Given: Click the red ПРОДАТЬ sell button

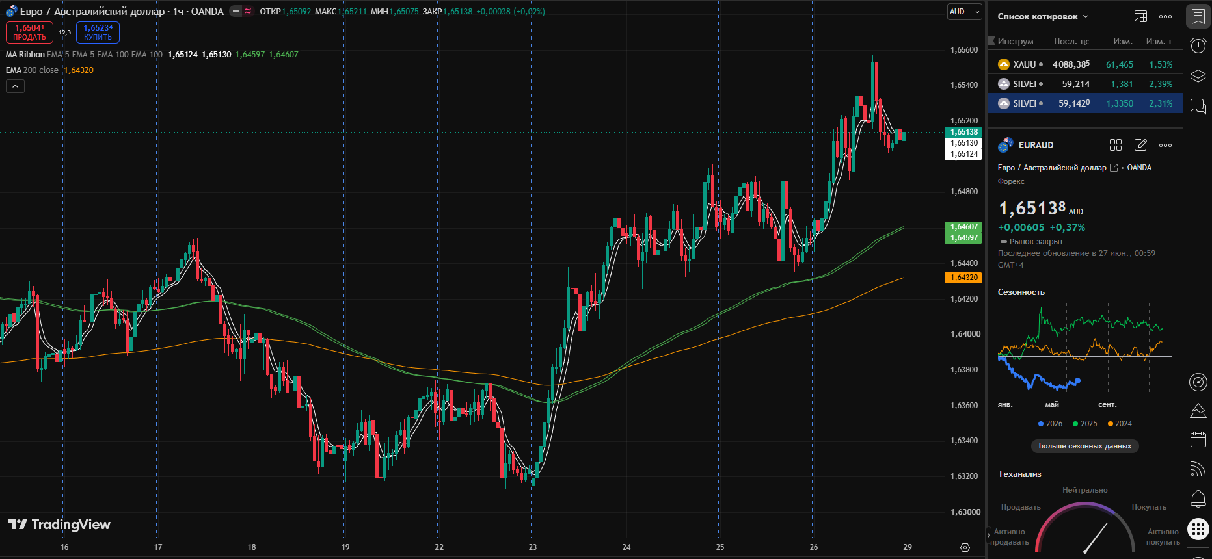Looking at the screenshot, I should [30, 32].
